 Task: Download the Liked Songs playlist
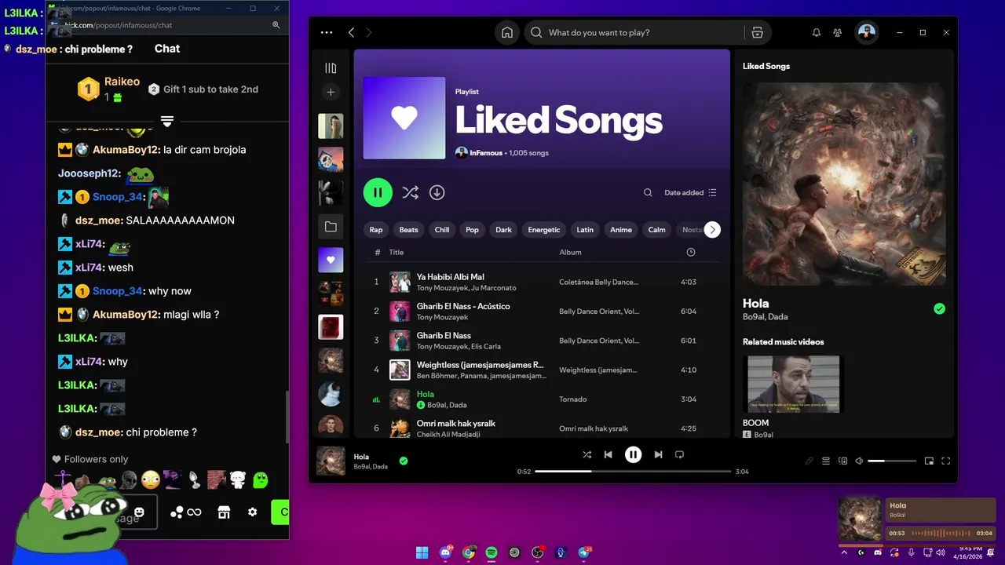point(437,192)
